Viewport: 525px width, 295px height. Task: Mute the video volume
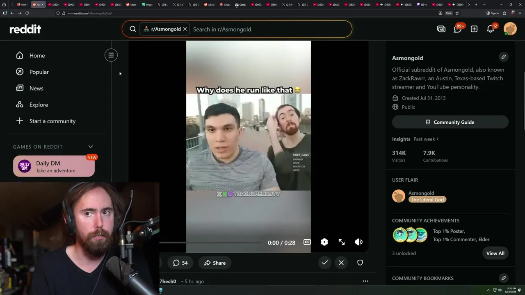358,242
